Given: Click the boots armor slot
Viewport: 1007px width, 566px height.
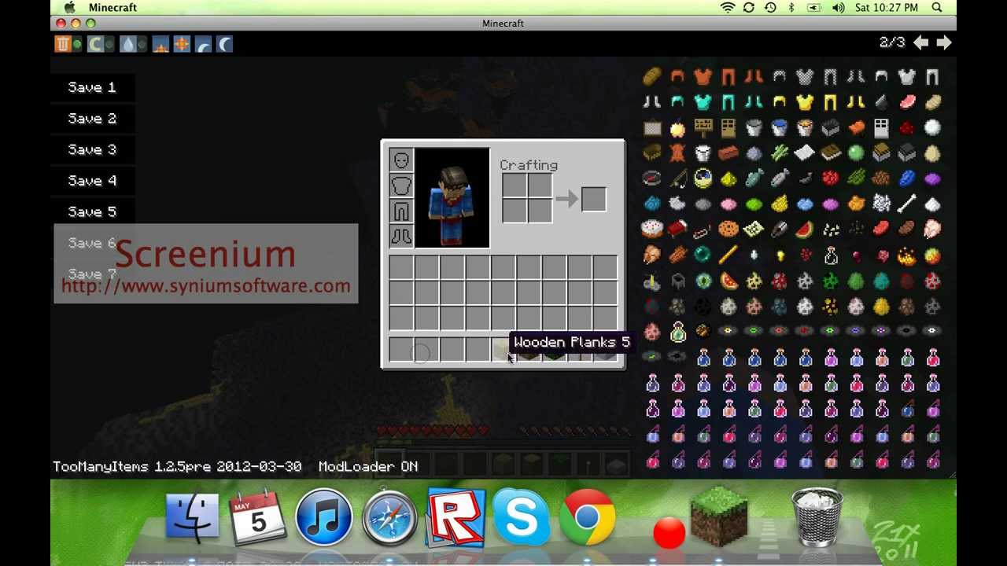Looking at the screenshot, I should [x=401, y=236].
